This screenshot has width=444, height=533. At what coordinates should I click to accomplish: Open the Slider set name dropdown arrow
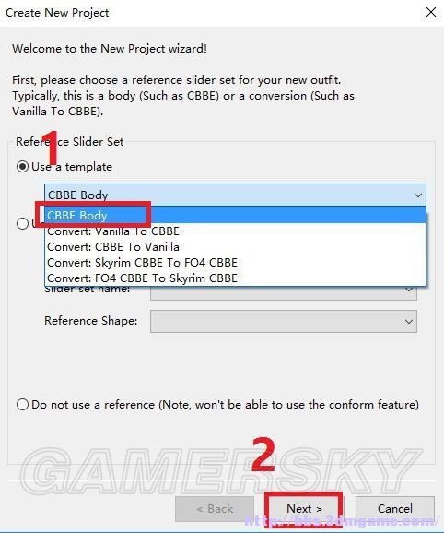point(409,290)
